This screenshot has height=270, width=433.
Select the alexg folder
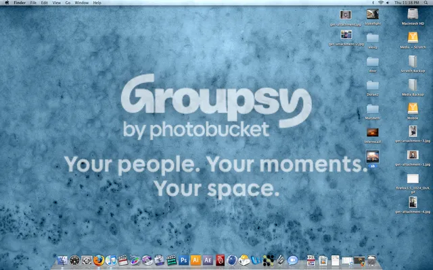click(373, 38)
